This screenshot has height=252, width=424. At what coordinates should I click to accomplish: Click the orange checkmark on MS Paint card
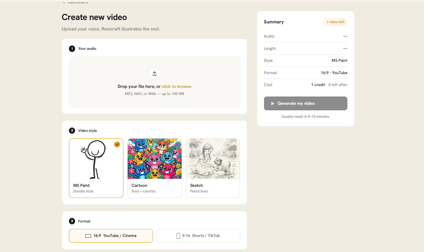pyautogui.click(x=117, y=144)
